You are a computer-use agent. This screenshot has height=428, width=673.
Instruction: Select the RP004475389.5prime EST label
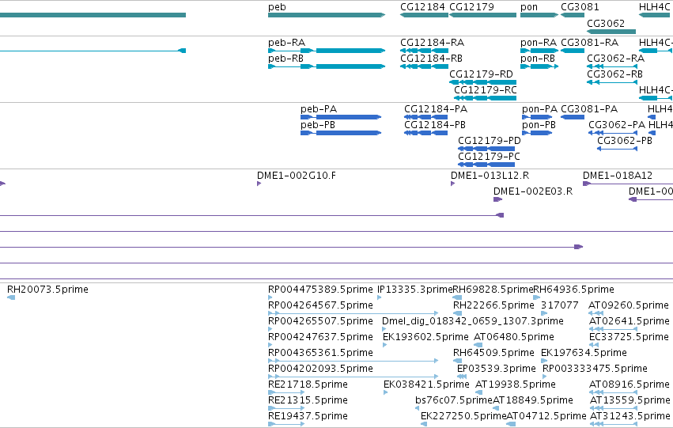320,290
